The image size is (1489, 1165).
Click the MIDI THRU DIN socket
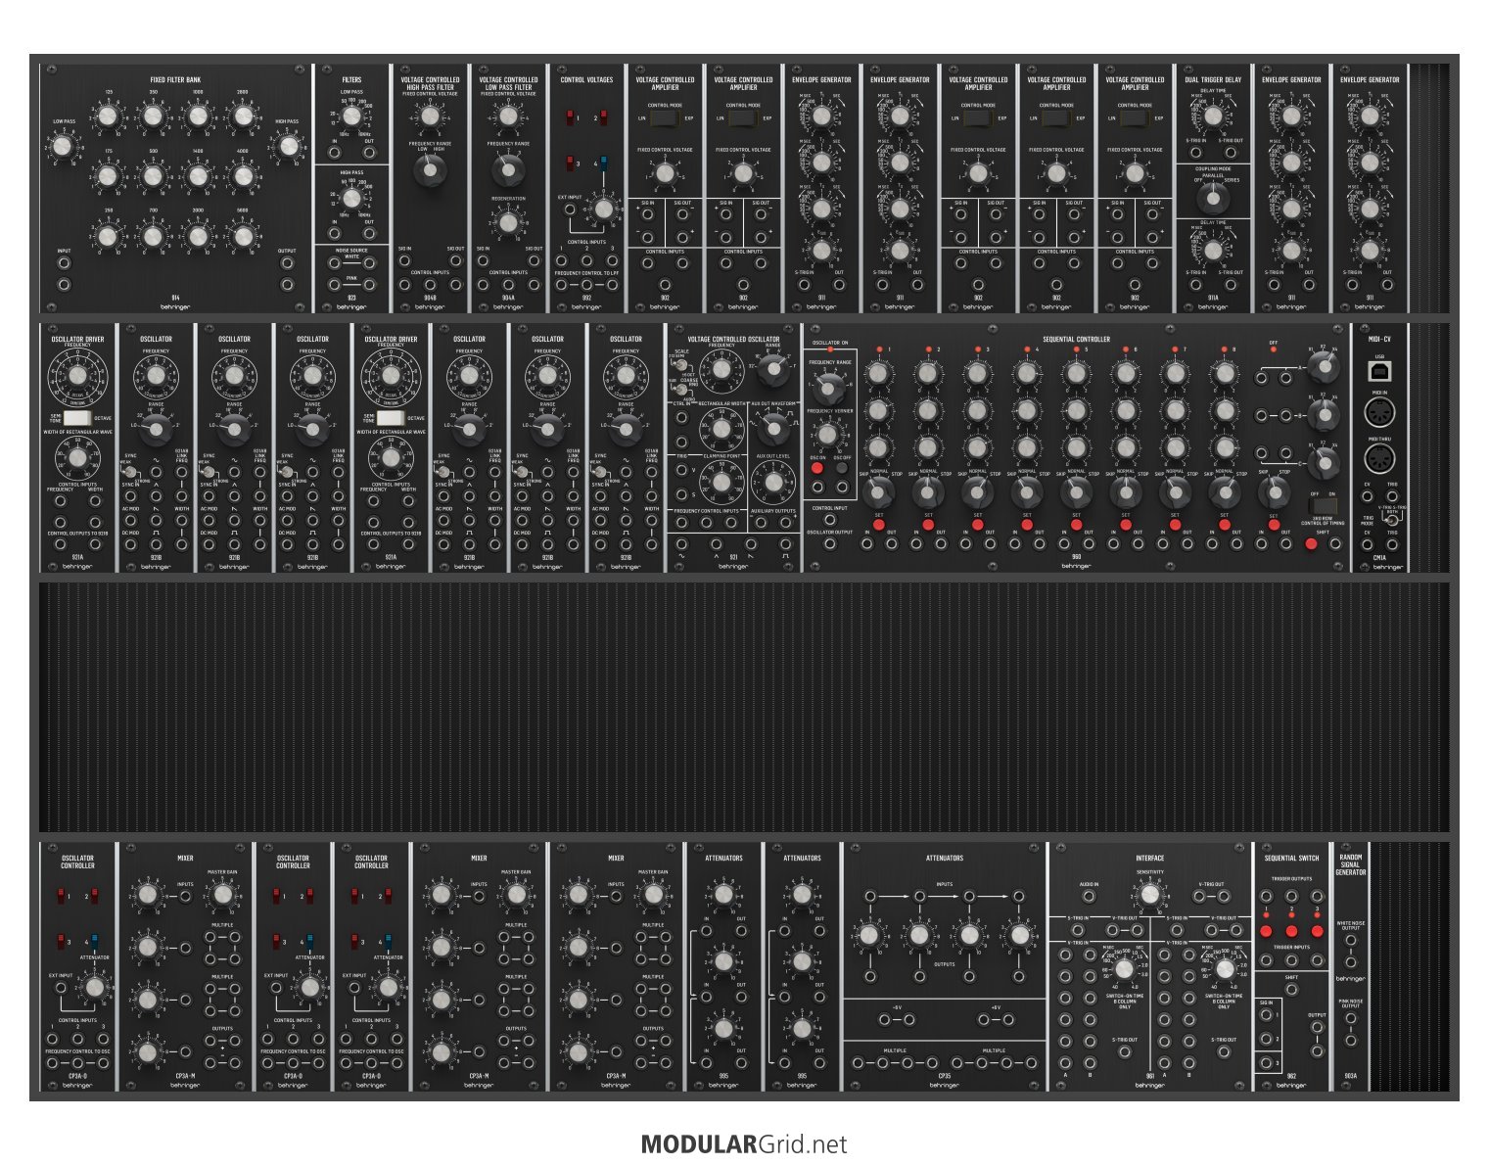1379,458
